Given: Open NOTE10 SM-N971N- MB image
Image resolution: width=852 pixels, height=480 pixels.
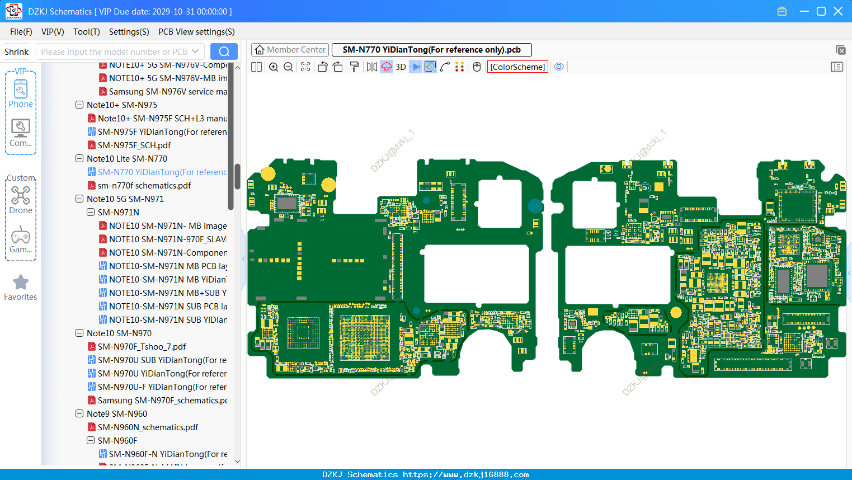Looking at the screenshot, I should tap(168, 225).
